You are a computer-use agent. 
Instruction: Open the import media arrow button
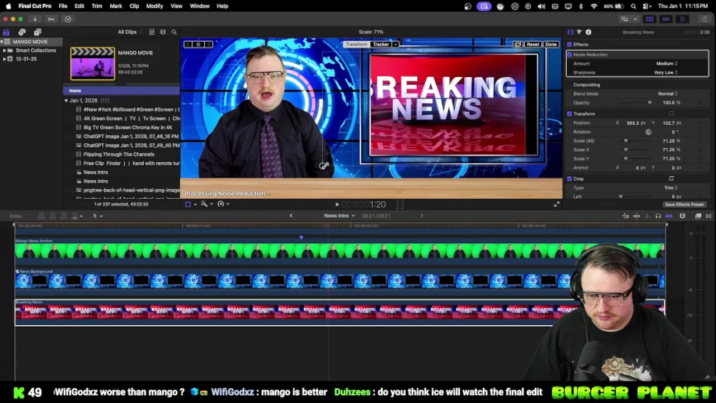[35, 19]
